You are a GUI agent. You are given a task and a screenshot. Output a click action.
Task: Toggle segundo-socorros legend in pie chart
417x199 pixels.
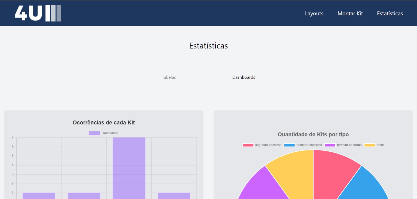pos(262,145)
